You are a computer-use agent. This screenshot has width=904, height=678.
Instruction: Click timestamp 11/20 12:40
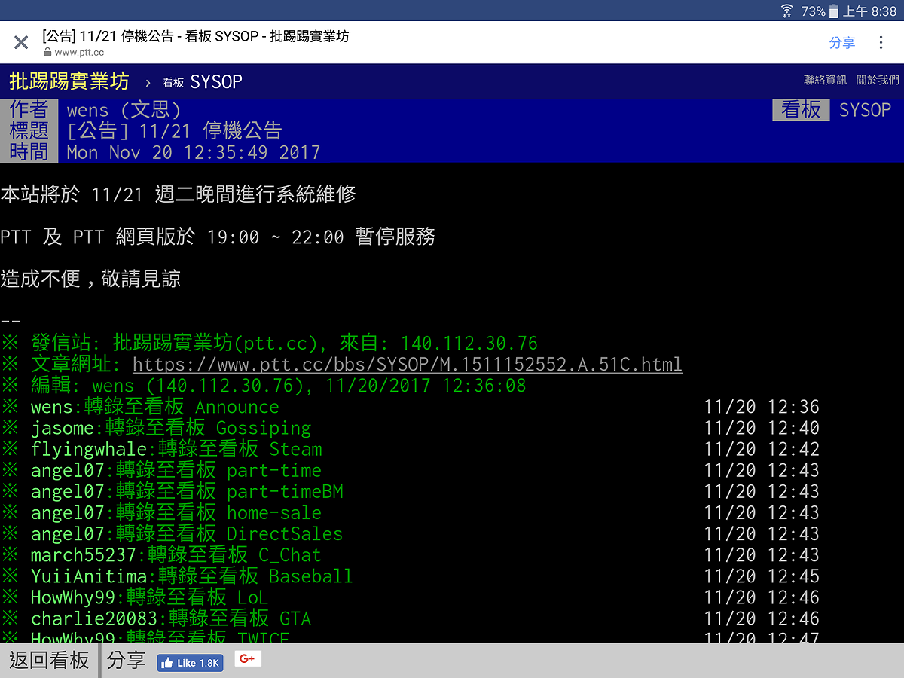pyautogui.click(x=762, y=428)
